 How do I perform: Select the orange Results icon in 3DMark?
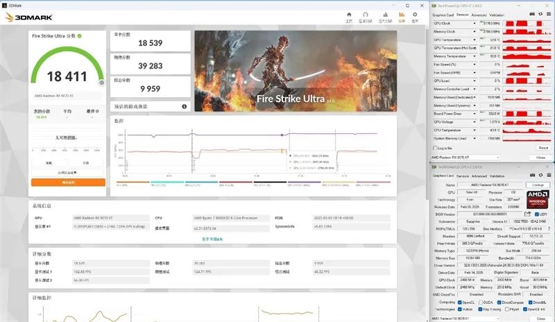point(402,15)
